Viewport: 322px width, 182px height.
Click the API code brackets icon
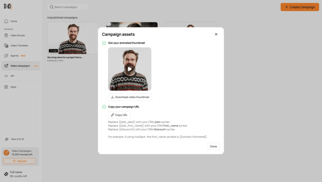pos(6,76)
